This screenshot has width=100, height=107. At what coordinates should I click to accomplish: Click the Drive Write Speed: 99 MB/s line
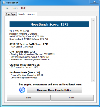coord(23,78)
